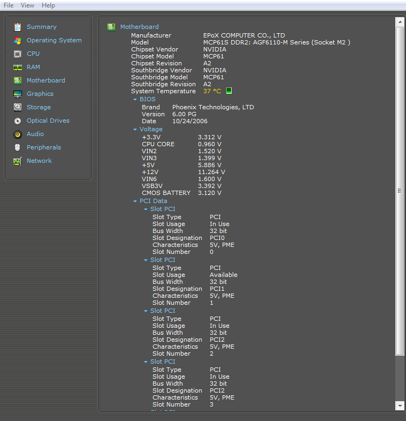406x421 pixels.
Task: Go to the Summary section
Action: pyautogui.click(x=42, y=27)
